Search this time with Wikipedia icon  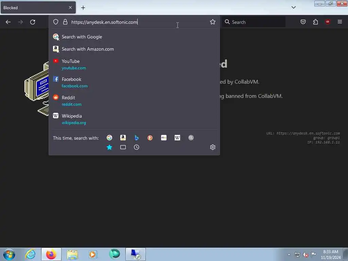(x=177, y=138)
